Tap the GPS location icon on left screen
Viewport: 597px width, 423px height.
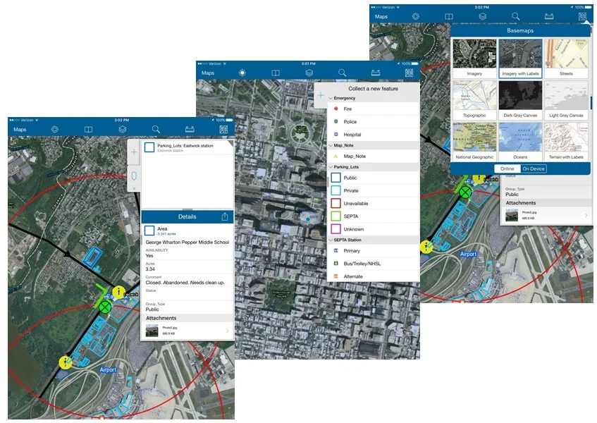(x=55, y=130)
